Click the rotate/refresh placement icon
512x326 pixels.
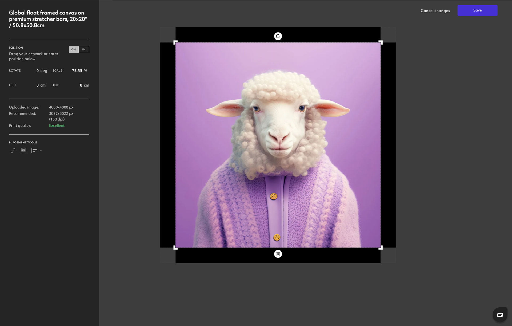pyautogui.click(x=278, y=36)
